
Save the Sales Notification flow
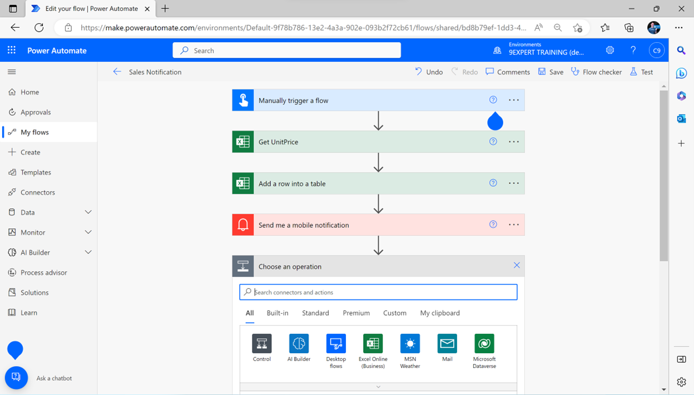point(550,72)
